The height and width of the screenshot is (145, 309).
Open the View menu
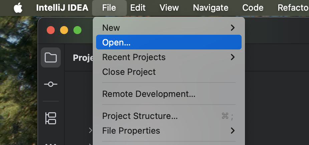[x=169, y=8]
